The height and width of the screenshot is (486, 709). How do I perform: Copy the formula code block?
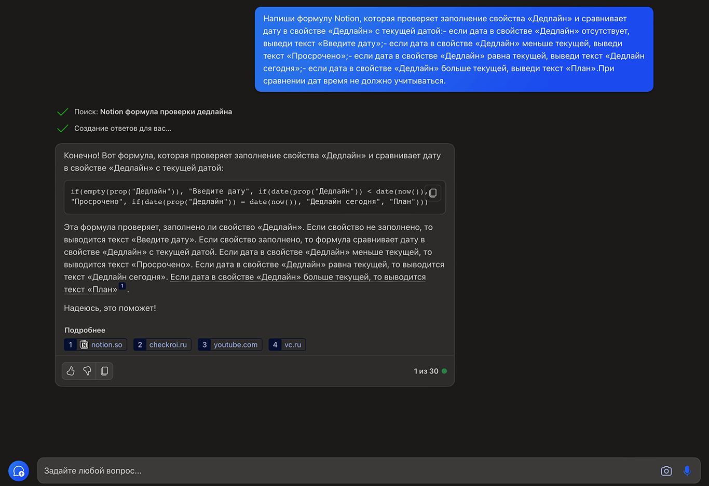[x=433, y=193]
